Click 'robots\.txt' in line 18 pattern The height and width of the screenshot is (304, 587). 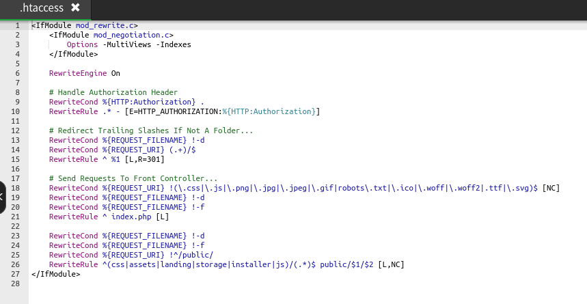click(x=362, y=188)
